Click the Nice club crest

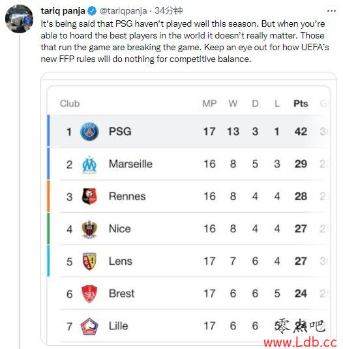tap(89, 229)
